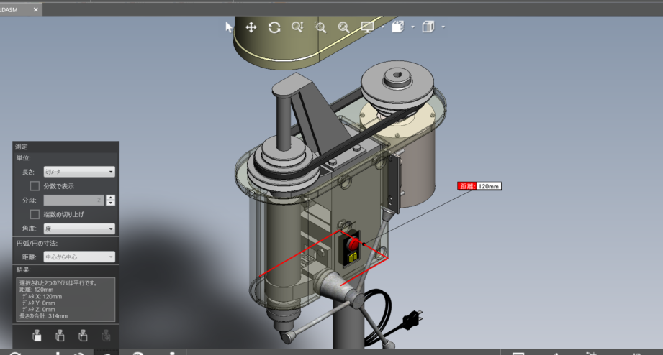663x355 pixels.
Task: Open the display style dropdown arrow
Action: tap(443, 27)
